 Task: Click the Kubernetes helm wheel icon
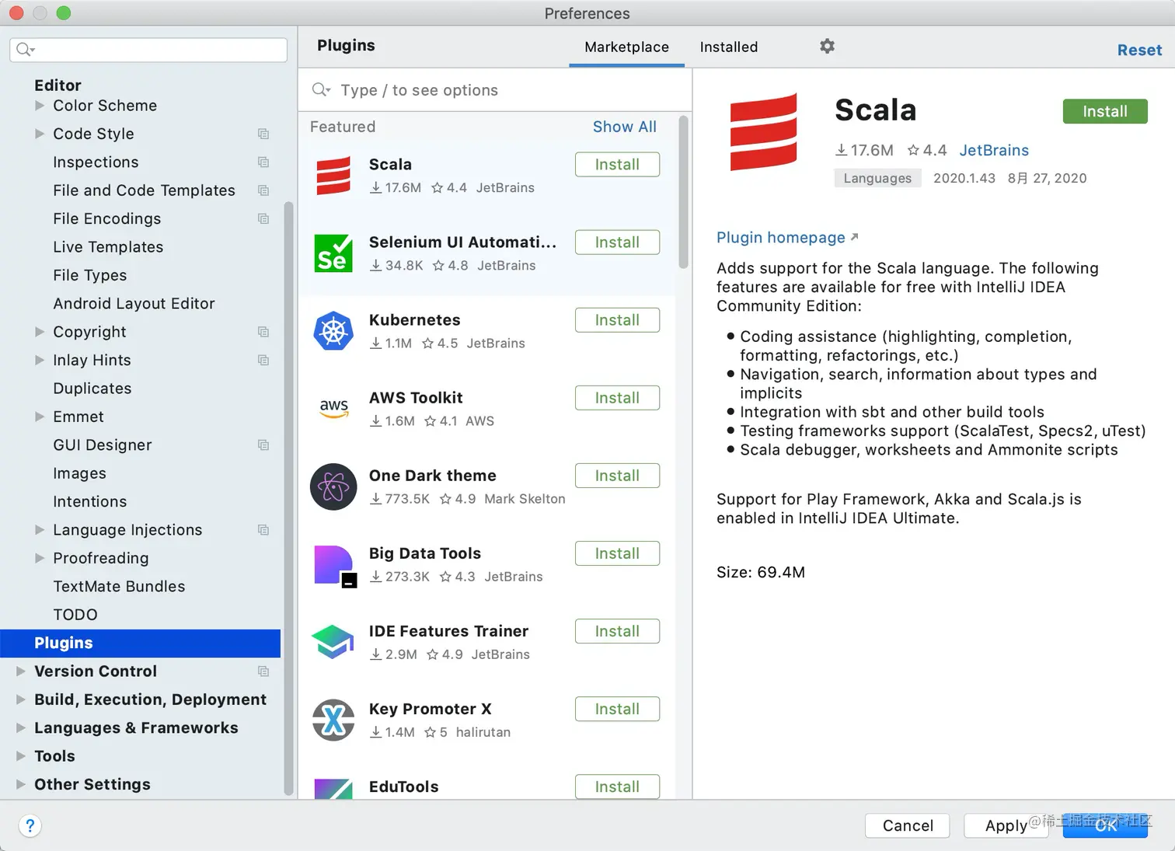[x=333, y=331]
